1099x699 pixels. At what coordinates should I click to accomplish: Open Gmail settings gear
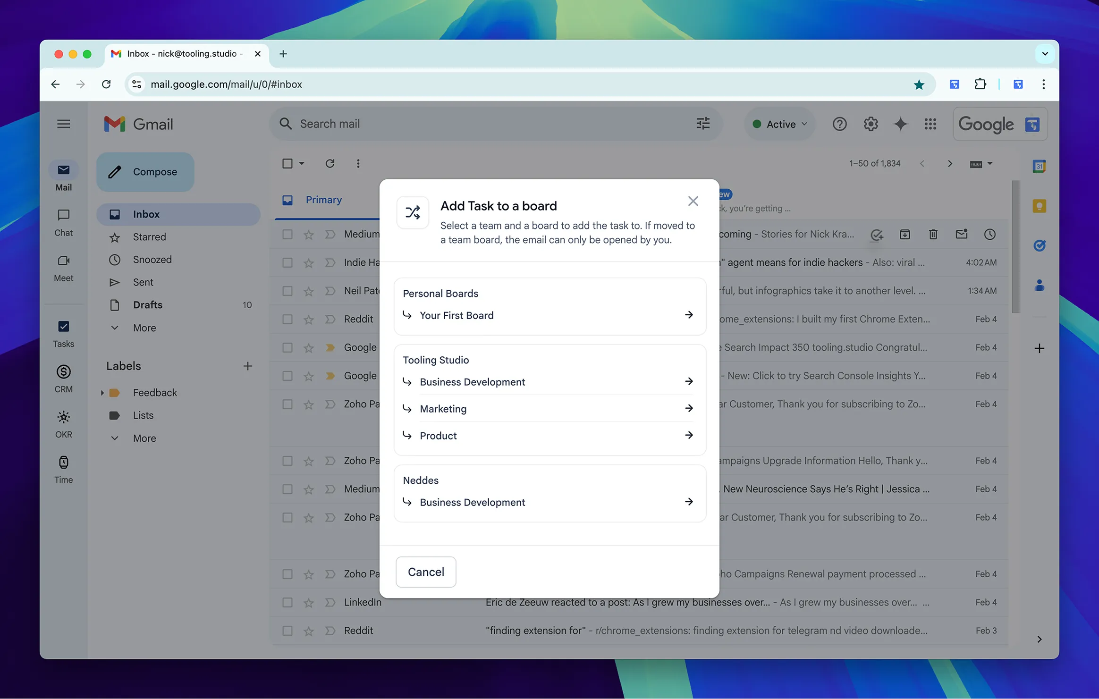pyautogui.click(x=871, y=124)
